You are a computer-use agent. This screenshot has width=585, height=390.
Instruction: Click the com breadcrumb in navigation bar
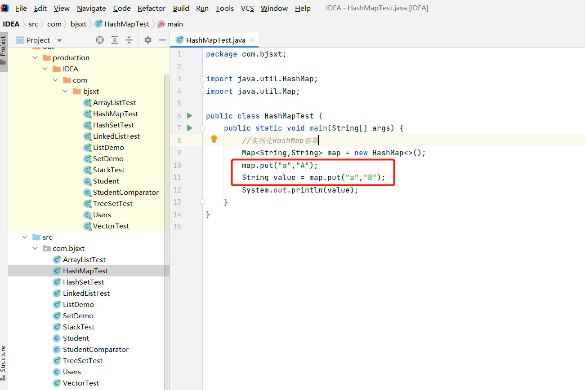click(54, 24)
